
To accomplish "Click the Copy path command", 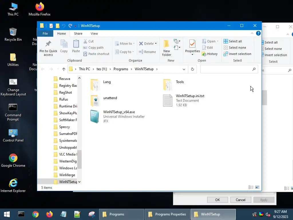I will coord(93,48).
